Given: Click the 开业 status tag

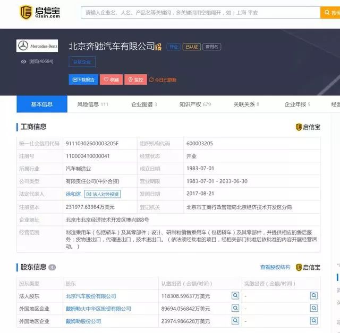Looking at the screenshot, I should tap(174, 47).
